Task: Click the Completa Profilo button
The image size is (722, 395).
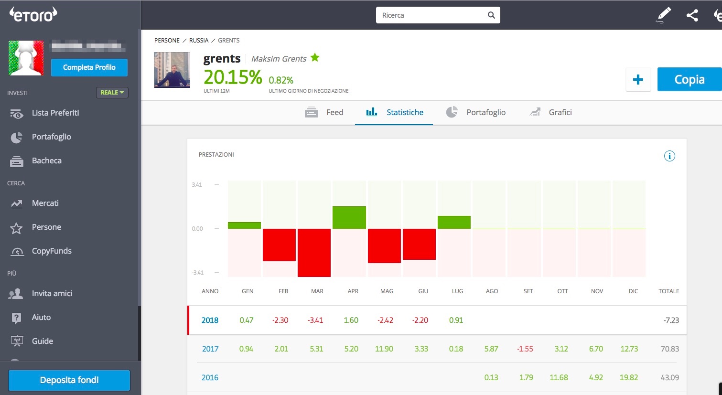Action: [89, 67]
